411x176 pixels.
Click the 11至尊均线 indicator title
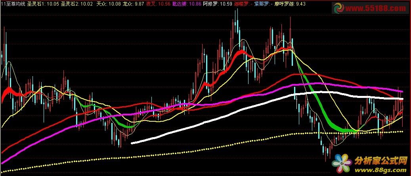point(13,4)
